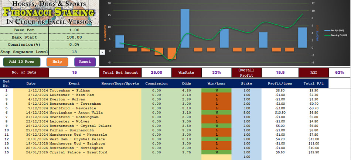Viewport: 351px width, 160px height.
Task: Click the Odds column header
Action: pos(187,83)
